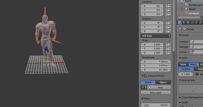Select the Grease Pencil draw mode icon

[144, 87]
